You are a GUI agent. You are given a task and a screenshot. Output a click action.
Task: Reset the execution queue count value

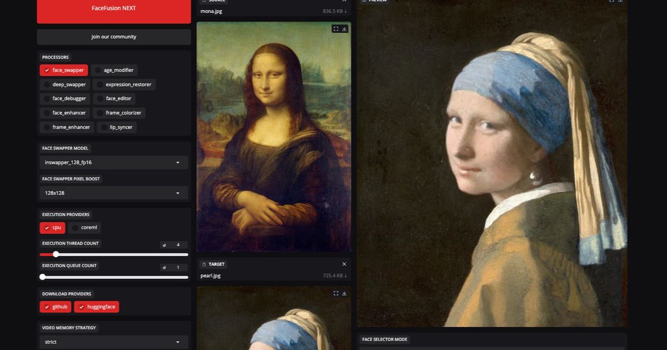point(164,267)
